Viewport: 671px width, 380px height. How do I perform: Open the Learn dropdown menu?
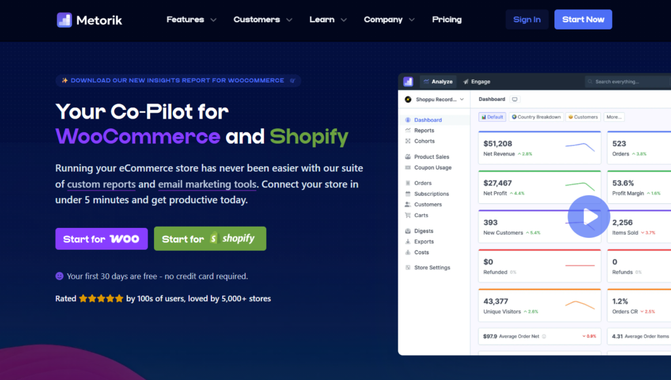point(328,20)
